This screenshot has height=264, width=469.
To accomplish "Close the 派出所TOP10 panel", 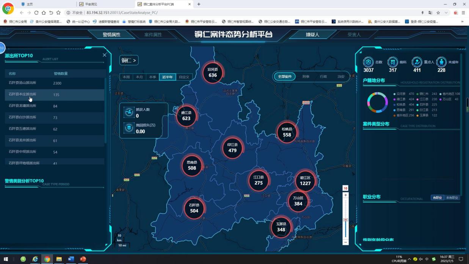I will (105, 55).
